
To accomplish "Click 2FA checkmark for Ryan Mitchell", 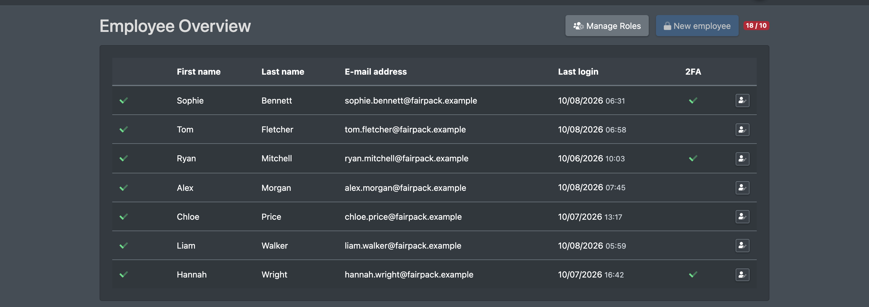I will coord(693,158).
